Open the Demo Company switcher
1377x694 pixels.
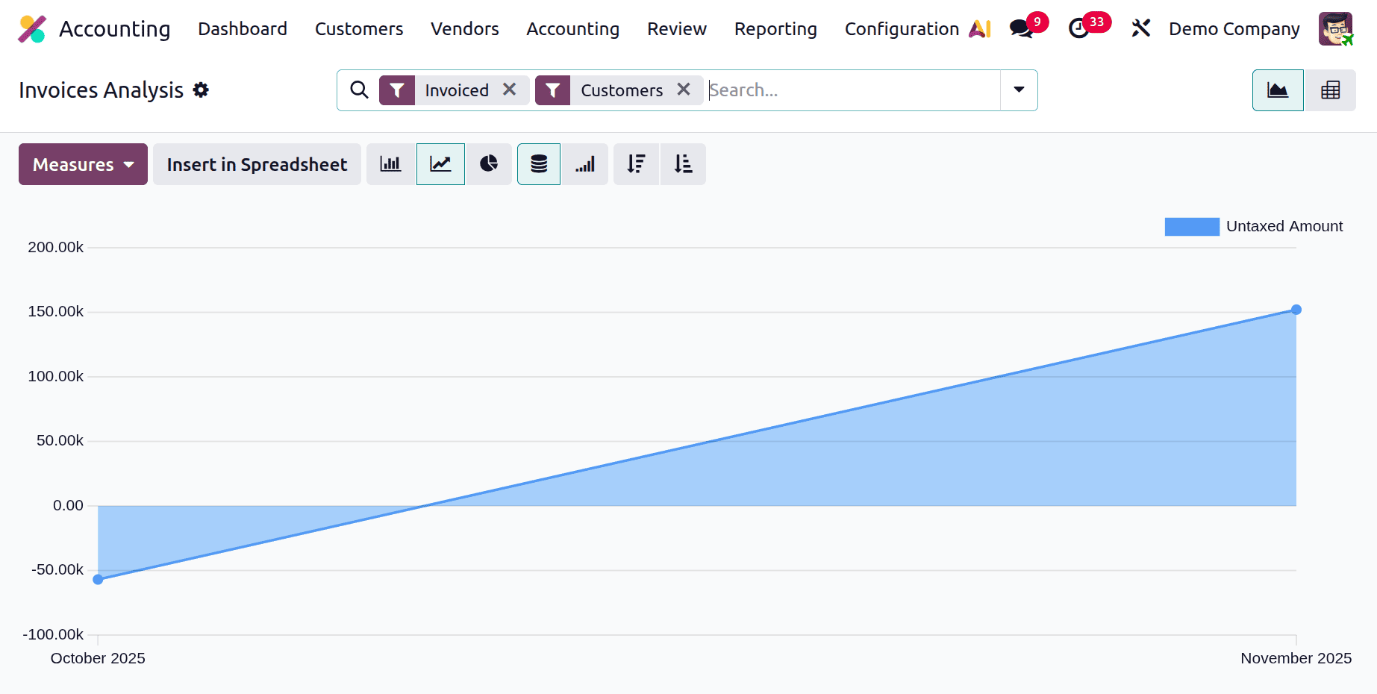(x=1234, y=29)
